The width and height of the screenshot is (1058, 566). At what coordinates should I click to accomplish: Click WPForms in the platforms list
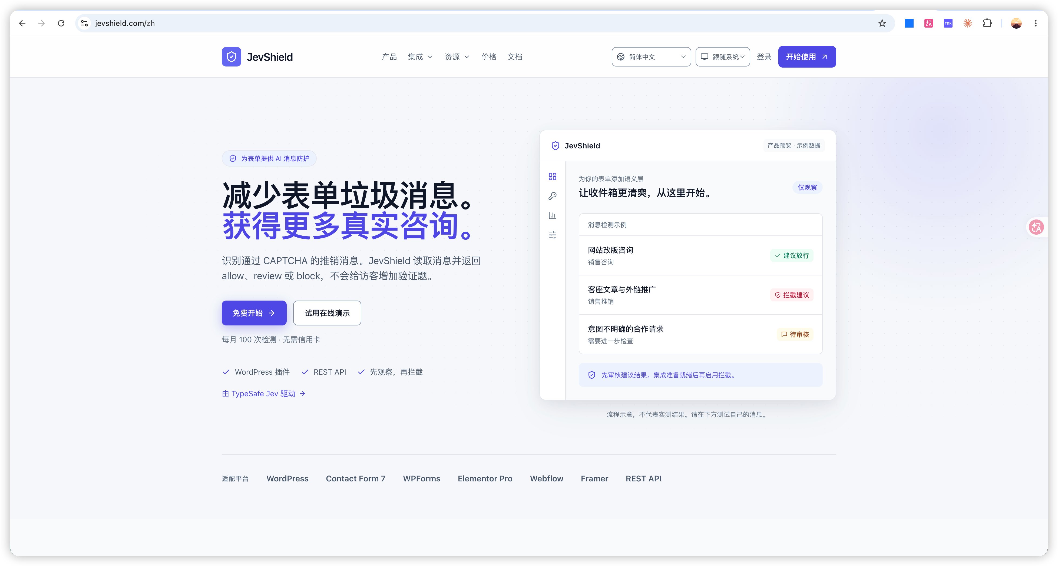(x=421, y=479)
